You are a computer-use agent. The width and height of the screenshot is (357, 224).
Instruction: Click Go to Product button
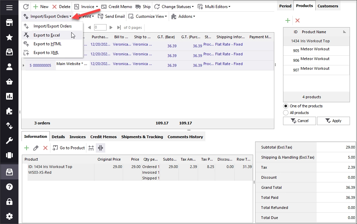pyautogui.click(x=69, y=148)
